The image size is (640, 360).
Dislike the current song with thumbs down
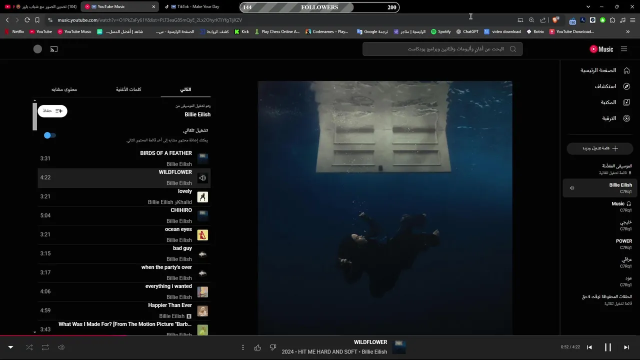(273, 347)
